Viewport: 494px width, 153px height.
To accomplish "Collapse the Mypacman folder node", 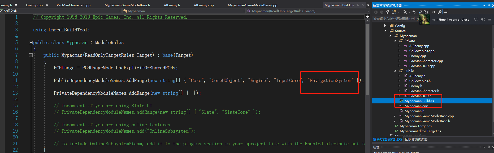I will (x=390, y=36).
